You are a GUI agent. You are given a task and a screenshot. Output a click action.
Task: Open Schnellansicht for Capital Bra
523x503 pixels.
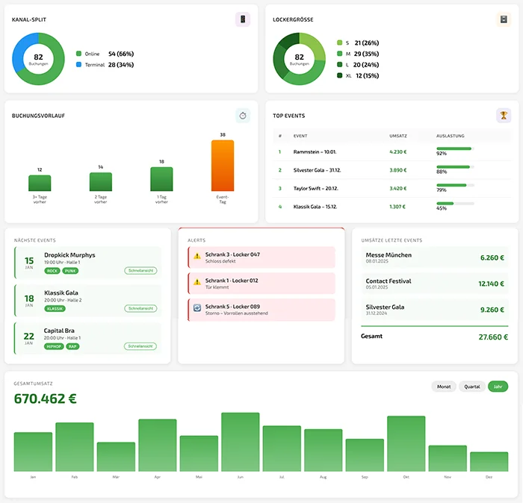pyautogui.click(x=140, y=346)
